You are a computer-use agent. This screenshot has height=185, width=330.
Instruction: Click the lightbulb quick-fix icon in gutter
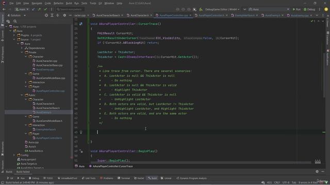coord(81,132)
